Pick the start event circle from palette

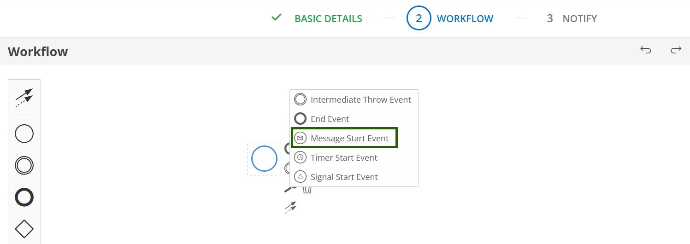pos(24,134)
